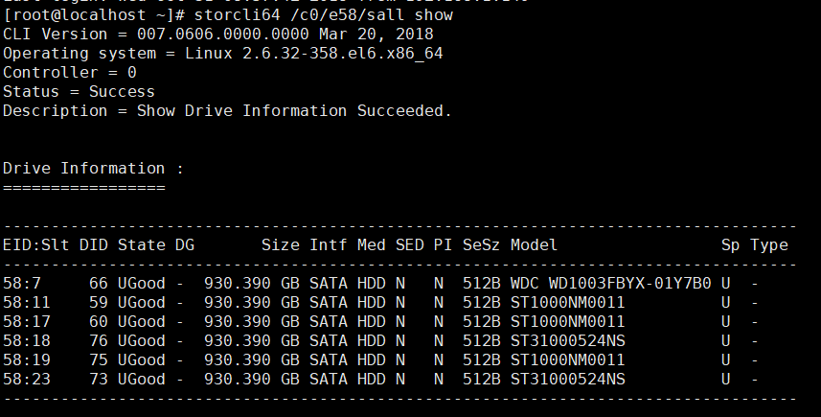Click the Description Show Drive Information line
Image resolution: width=821 pixels, height=417 pixels.
227,111
